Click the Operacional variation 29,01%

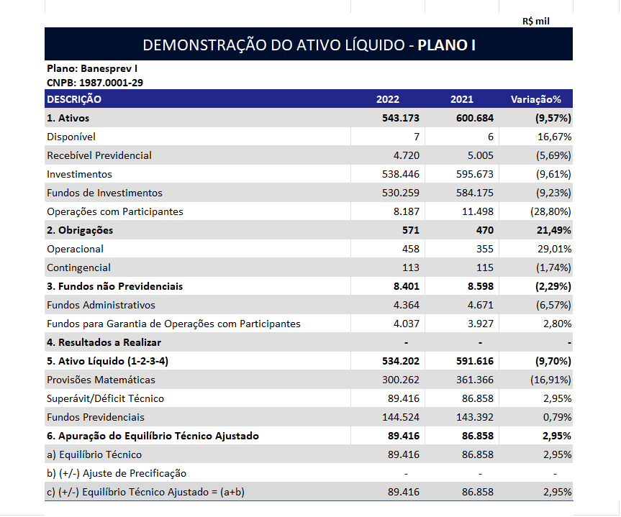tap(554, 249)
